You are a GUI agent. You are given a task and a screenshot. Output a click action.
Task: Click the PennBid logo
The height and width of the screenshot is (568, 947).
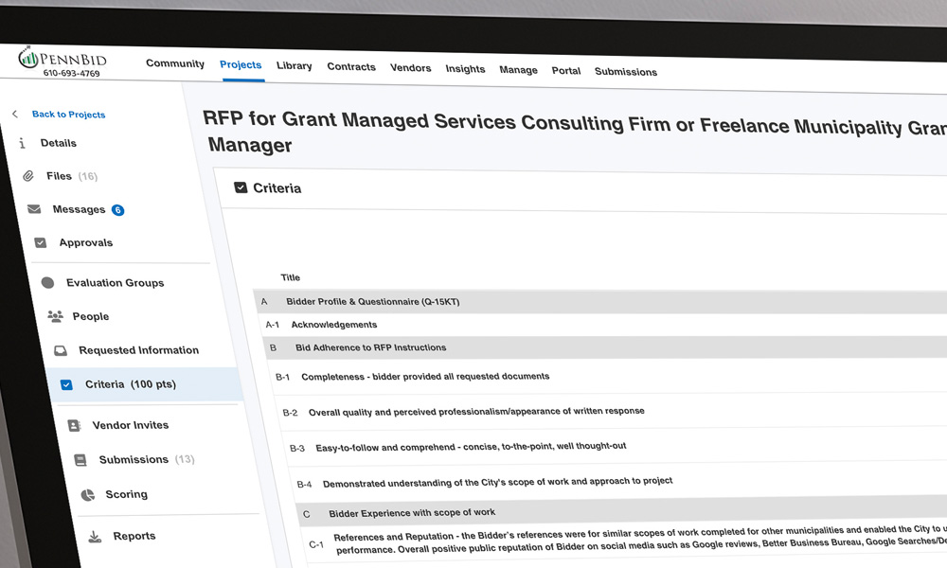[x=63, y=59]
